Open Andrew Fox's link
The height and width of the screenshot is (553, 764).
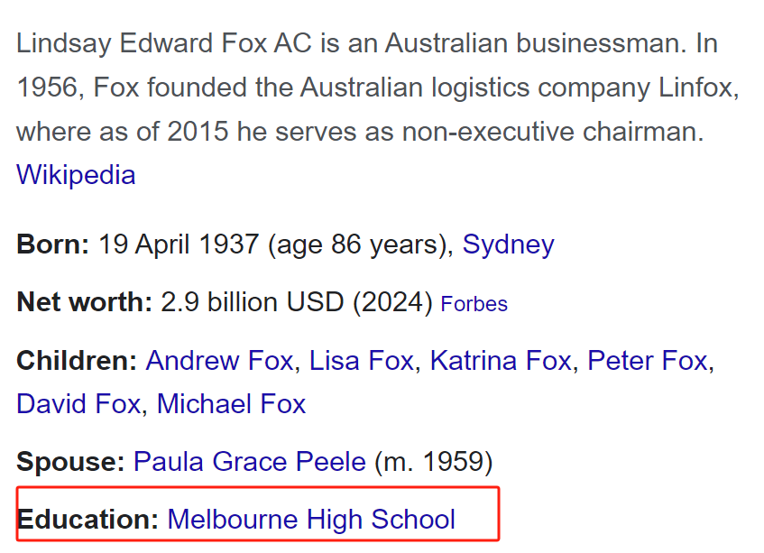click(219, 362)
